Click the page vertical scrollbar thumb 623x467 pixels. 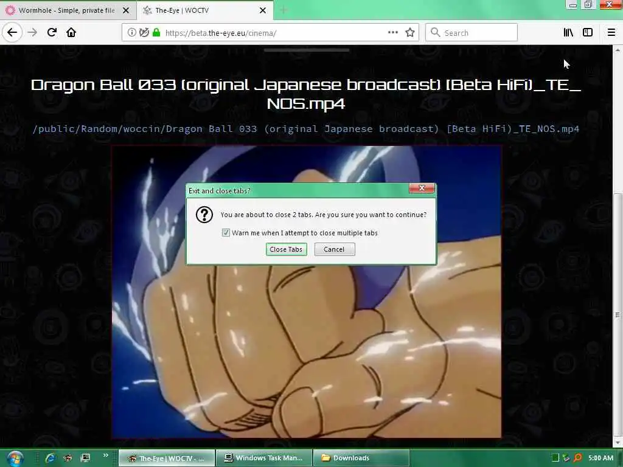pos(618,314)
